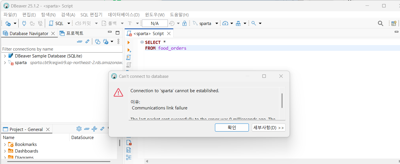Select the sparta active connection selector
The image size is (400, 164).
point(203,24)
